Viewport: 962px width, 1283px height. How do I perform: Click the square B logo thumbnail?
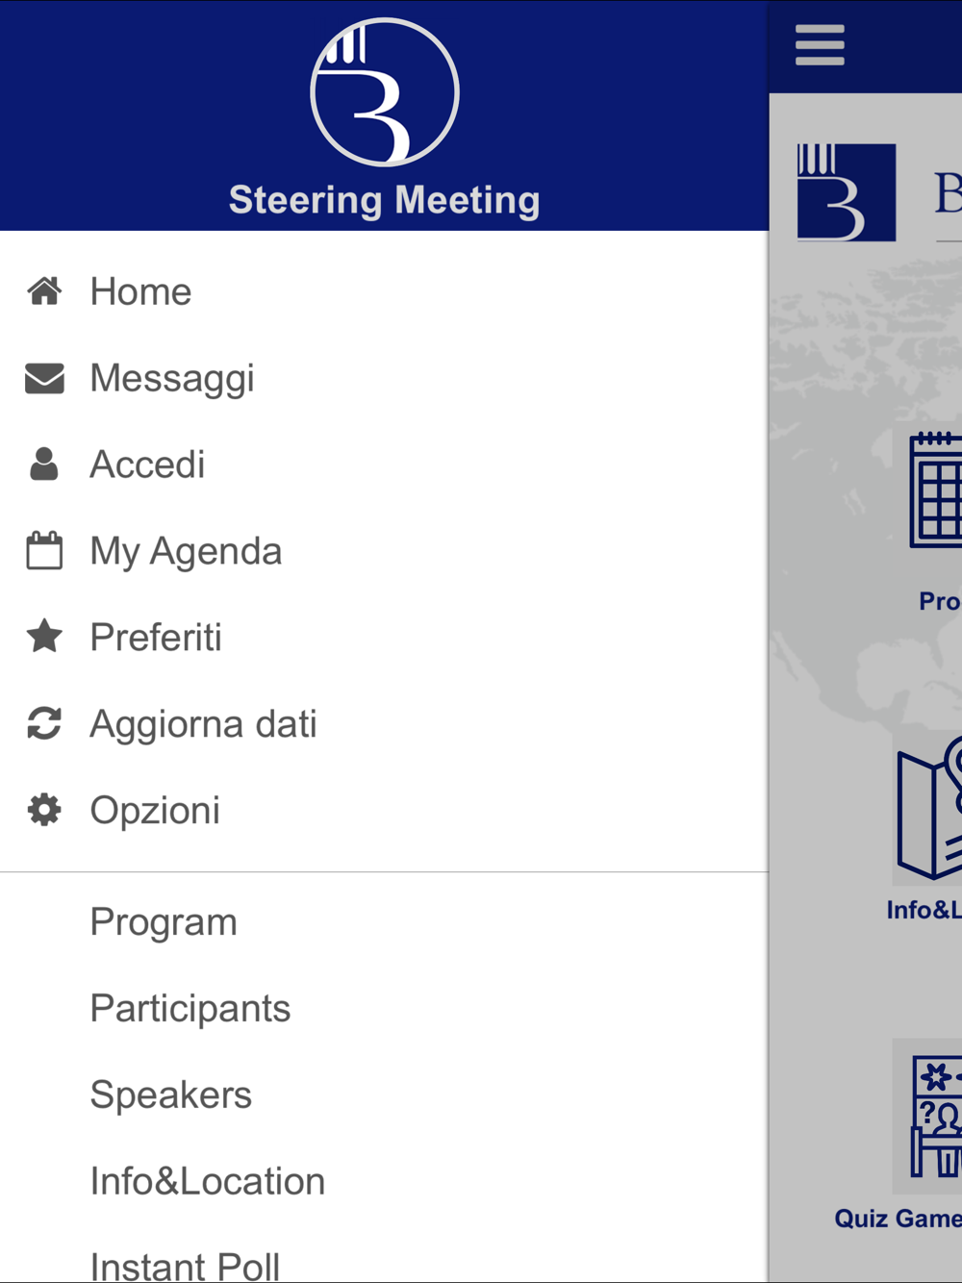point(846,192)
